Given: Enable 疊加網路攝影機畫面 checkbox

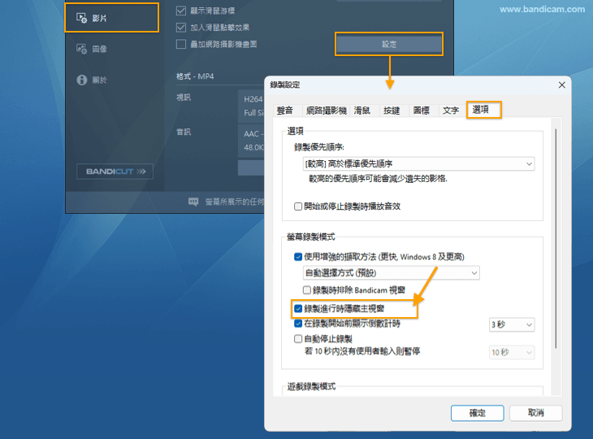Looking at the screenshot, I should 181,44.
